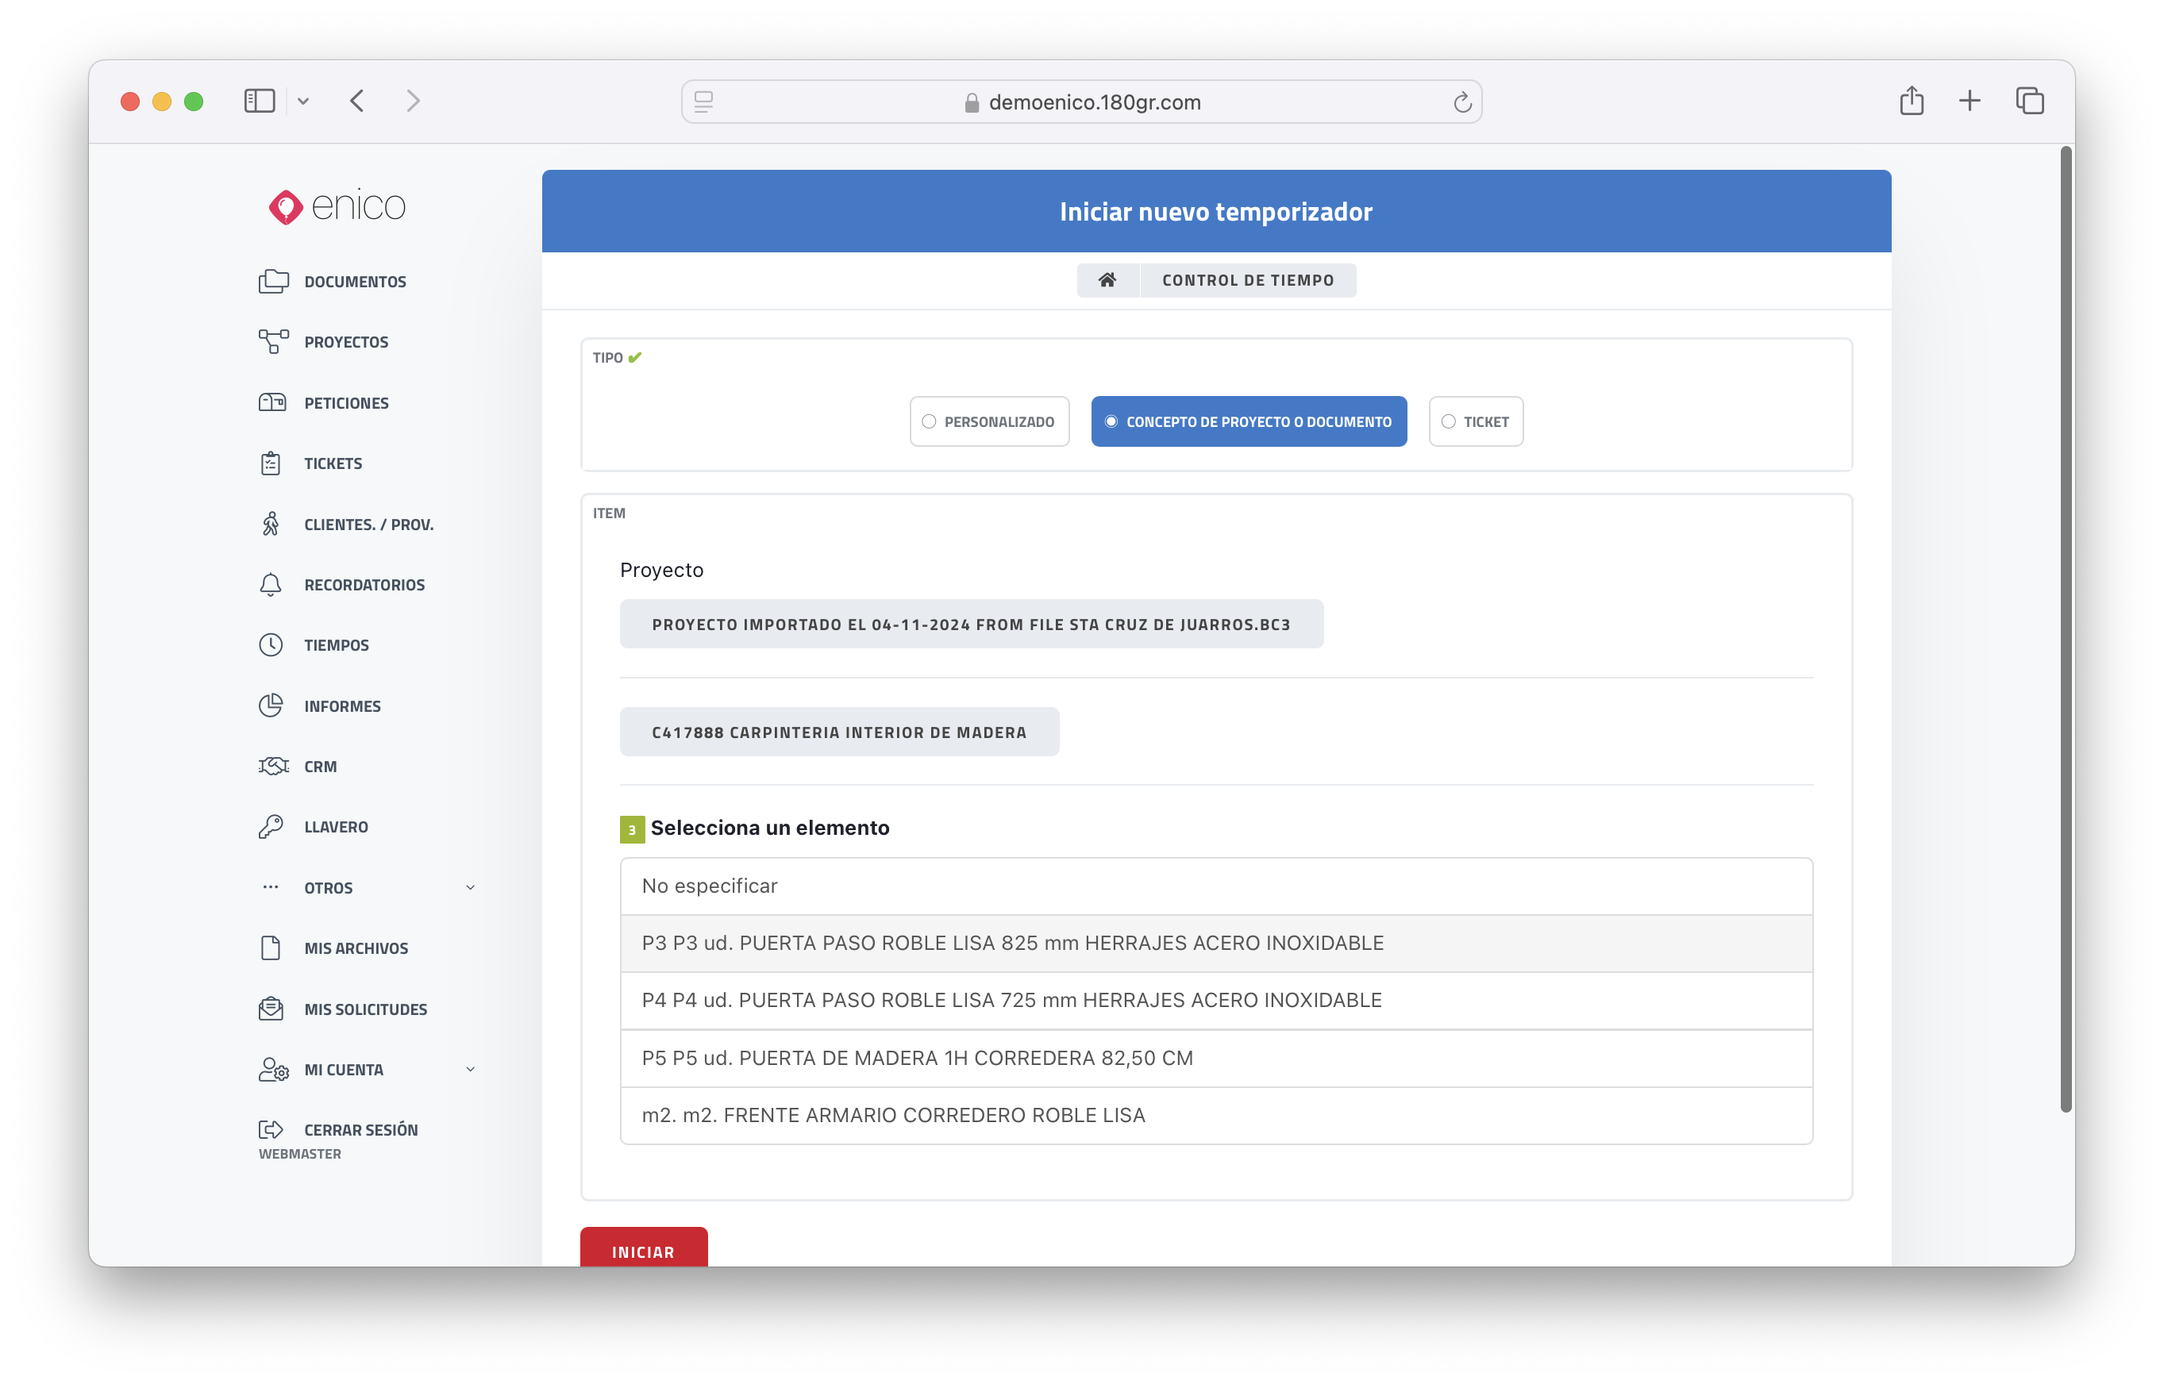Expand the Otros sidebar submenu
Screen dimensions: 2164x1384
[x=470, y=888]
